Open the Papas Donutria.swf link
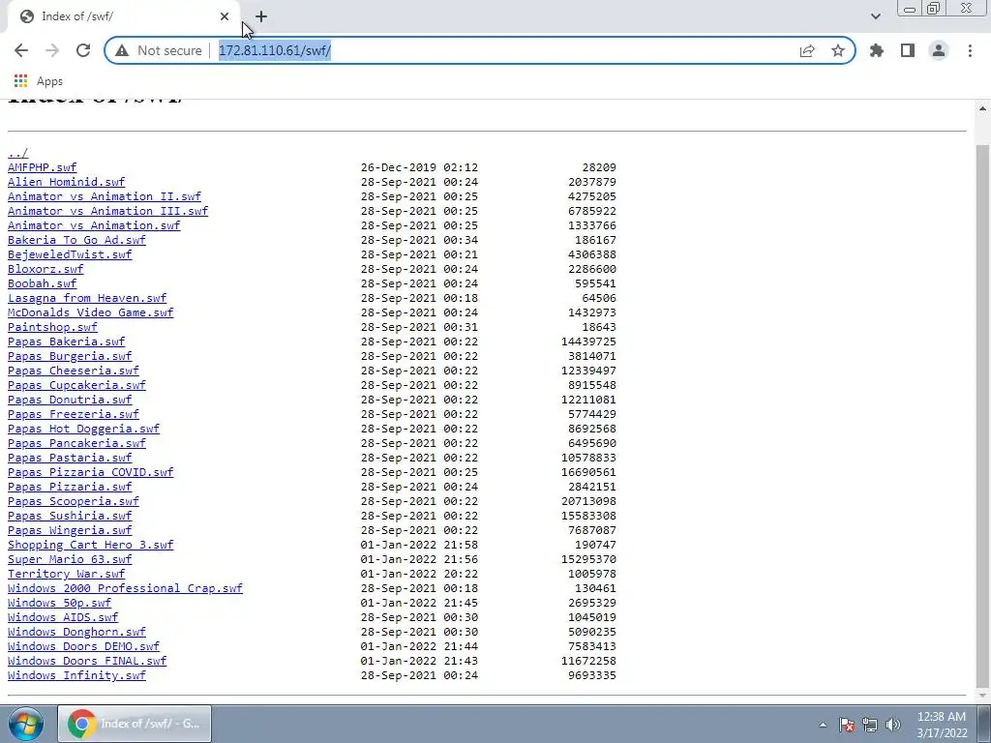Image resolution: width=991 pixels, height=743 pixels. 70,400
